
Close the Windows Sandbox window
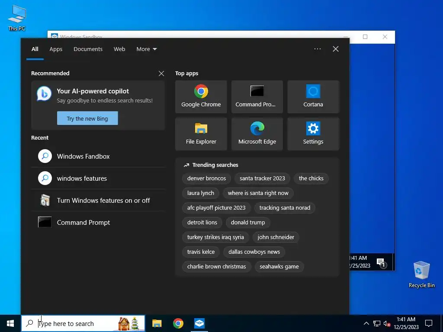click(385, 37)
